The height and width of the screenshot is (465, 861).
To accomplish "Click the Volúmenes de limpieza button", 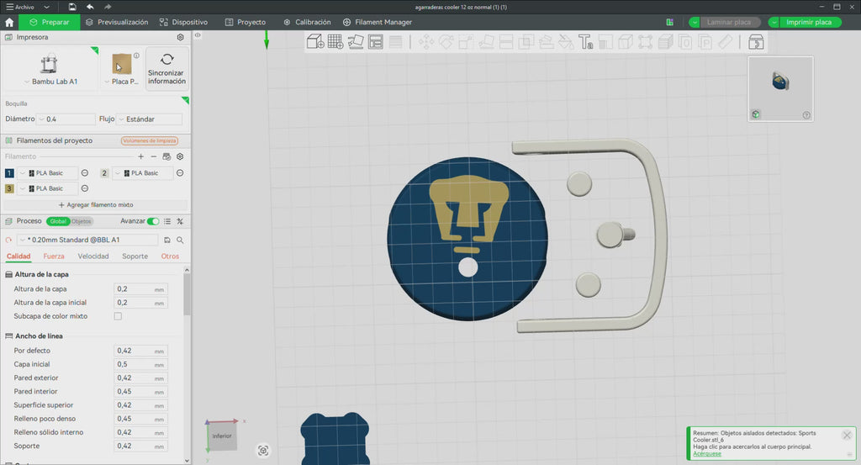I will click(x=150, y=141).
